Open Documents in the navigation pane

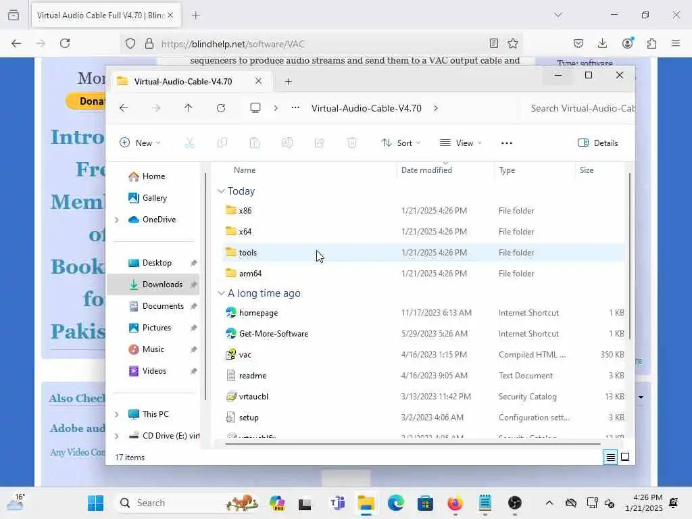point(162,306)
